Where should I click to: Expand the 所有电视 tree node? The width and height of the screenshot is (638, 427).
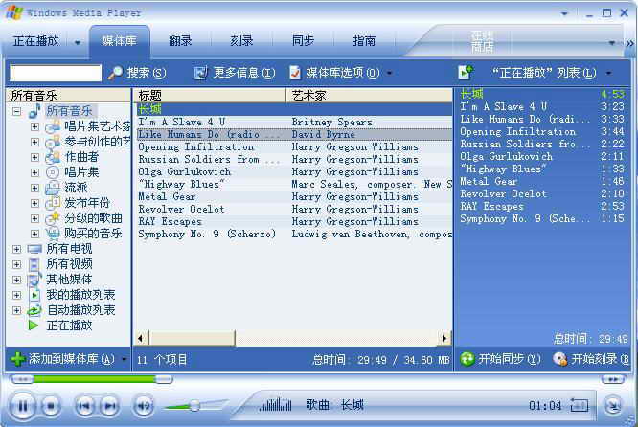pyautogui.click(x=17, y=249)
